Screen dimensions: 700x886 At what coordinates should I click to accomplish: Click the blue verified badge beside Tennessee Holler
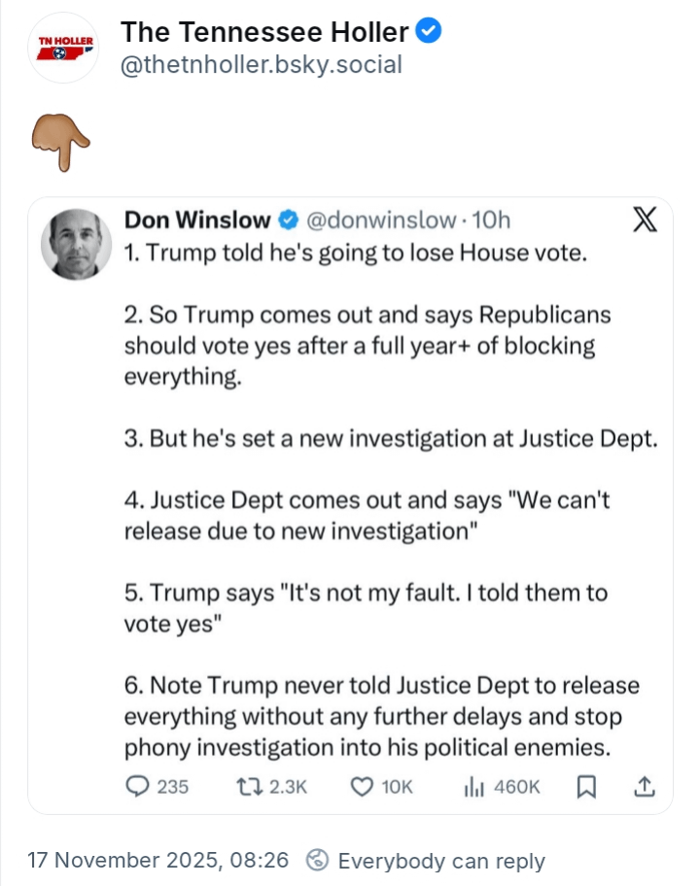pos(430,32)
